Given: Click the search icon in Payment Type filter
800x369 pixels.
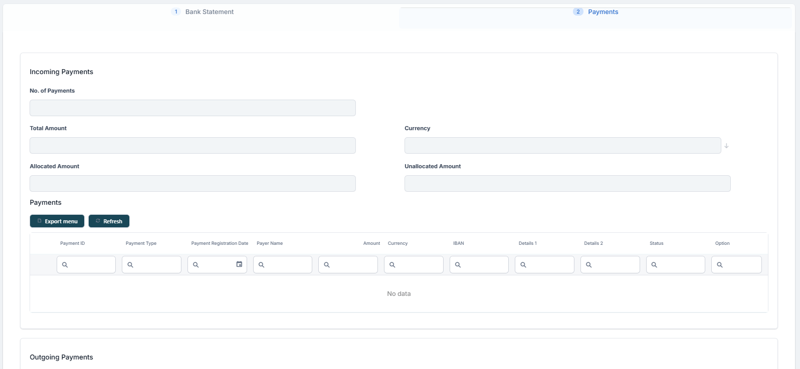Looking at the screenshot, I should click(130, 265).
